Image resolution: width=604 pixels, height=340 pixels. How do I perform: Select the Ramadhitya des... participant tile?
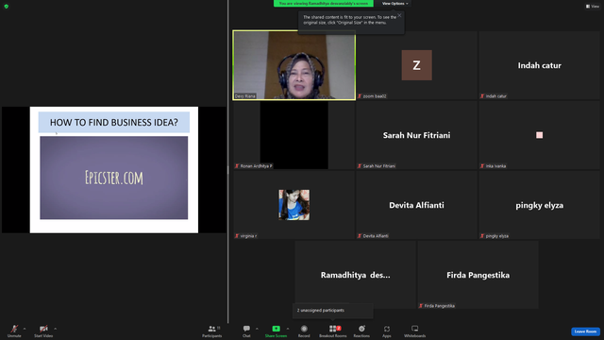355,275
